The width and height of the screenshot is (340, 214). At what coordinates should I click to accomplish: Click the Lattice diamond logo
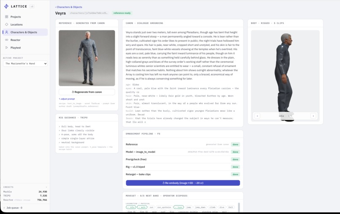(x=6, y=6)
